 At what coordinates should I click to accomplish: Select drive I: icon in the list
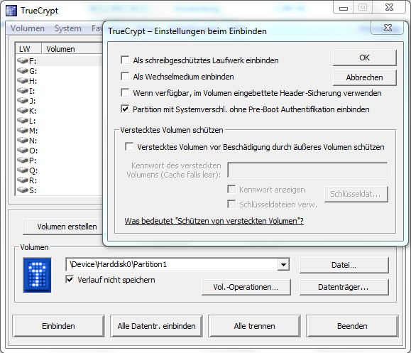click(x=23, y=91)
